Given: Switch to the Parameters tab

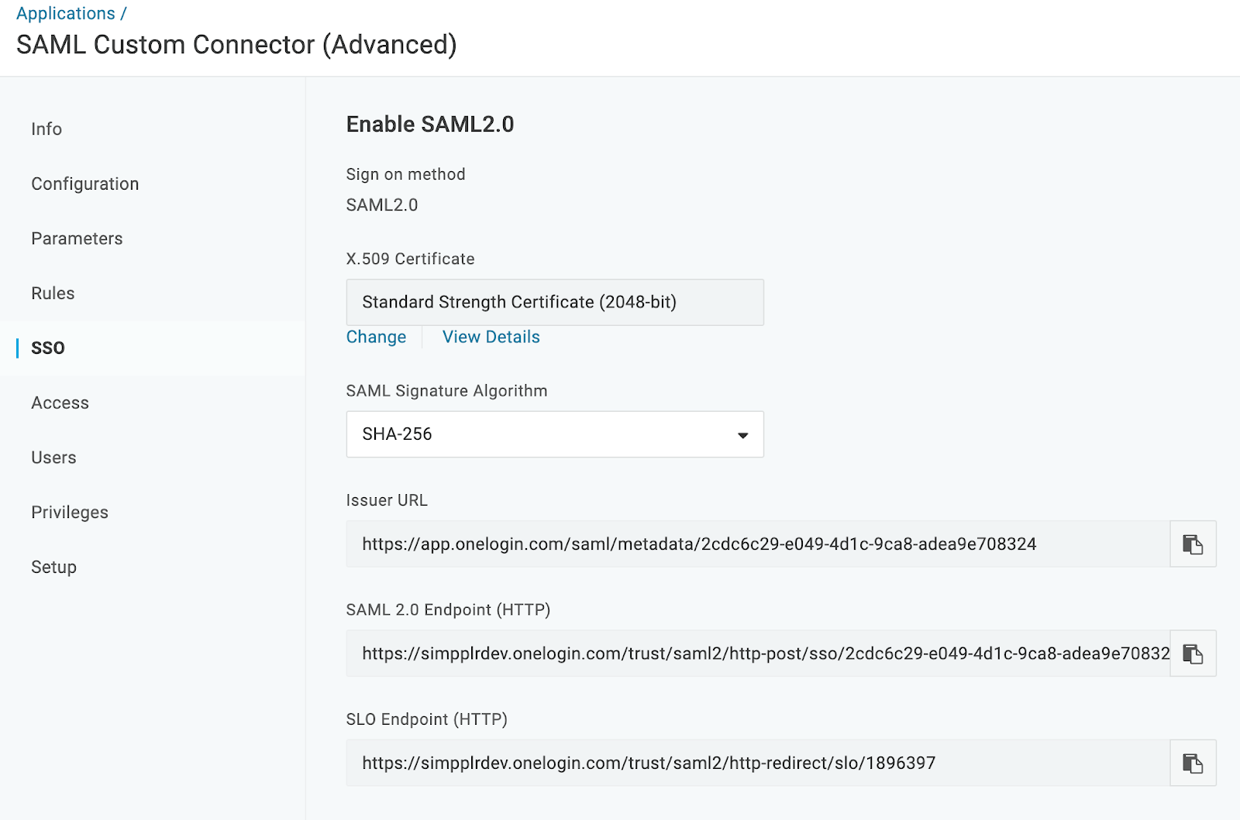Looking at the screenshot, I should pyautogui.click(x=77, y=238).
